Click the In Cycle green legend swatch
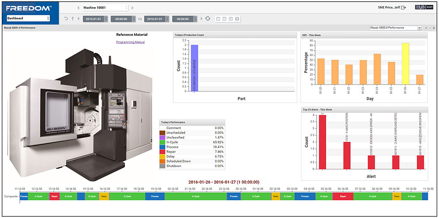Viewport: 439px width, 218px height. [162, 142]
